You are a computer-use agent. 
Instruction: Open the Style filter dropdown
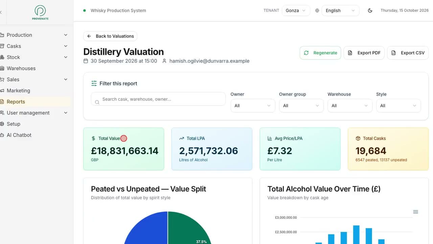tap(398, 106)
